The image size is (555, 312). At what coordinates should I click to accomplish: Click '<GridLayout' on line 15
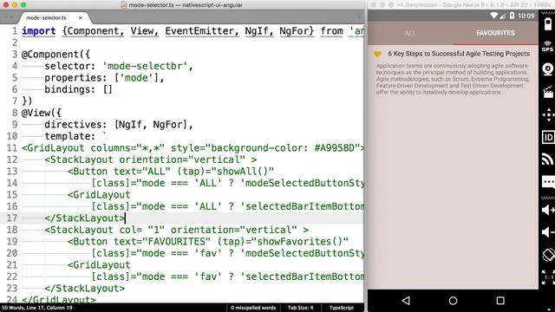click(99, 195)
